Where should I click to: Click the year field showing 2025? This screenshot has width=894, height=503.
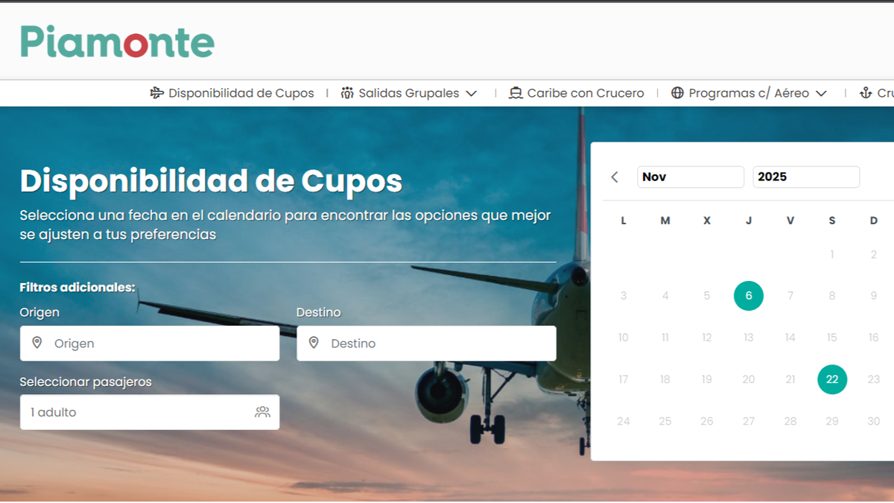click(x=805, y=177)
